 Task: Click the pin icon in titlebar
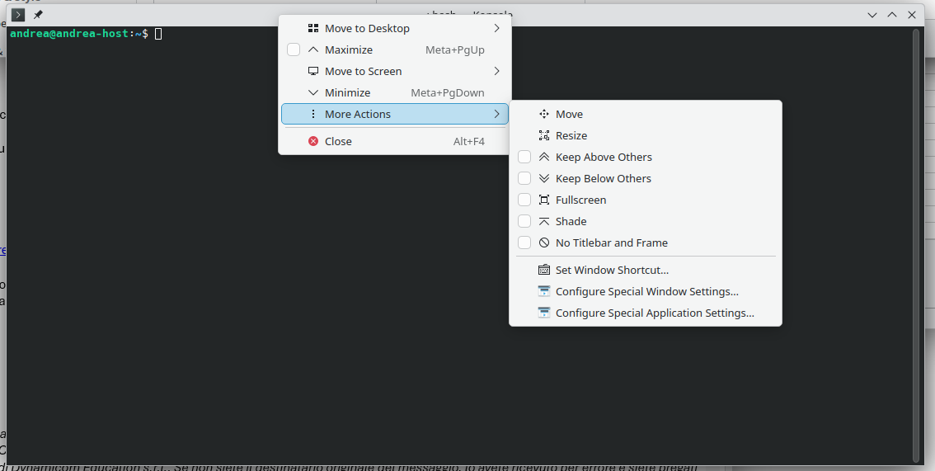coord(38,15)
